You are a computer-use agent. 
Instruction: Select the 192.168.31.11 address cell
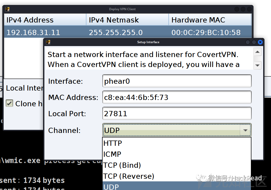[45, 32]
